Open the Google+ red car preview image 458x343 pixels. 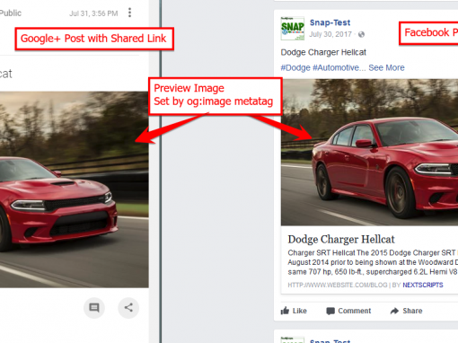click(74, 189)
